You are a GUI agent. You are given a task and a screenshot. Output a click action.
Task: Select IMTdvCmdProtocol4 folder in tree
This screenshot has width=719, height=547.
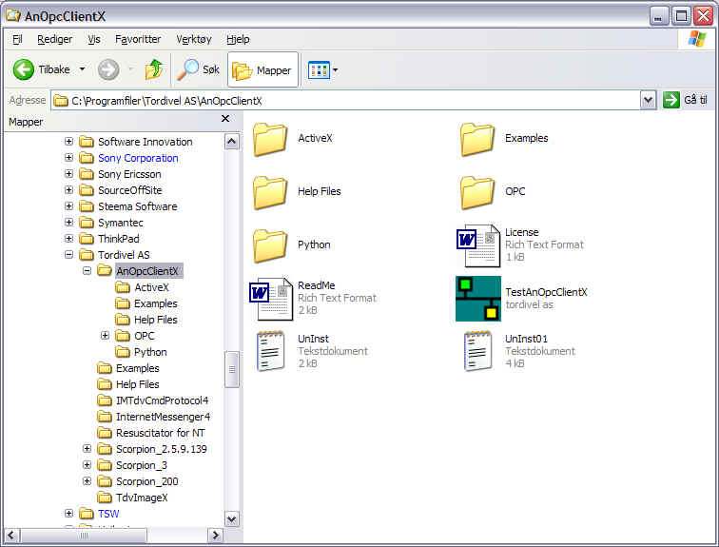coord(162,400)
